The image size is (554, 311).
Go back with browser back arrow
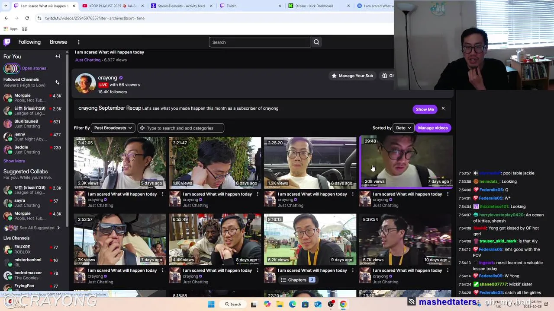pos(6,18)
